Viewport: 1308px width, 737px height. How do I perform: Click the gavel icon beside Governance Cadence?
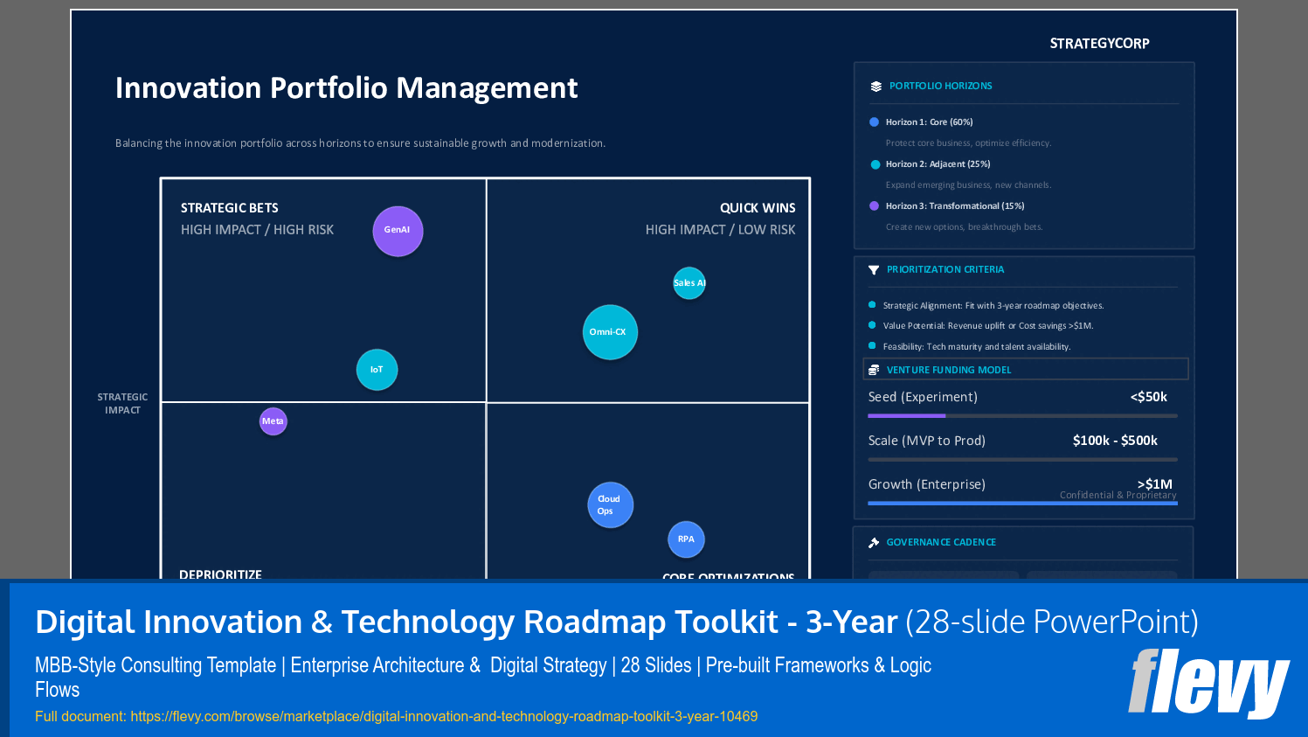(874, 542)
